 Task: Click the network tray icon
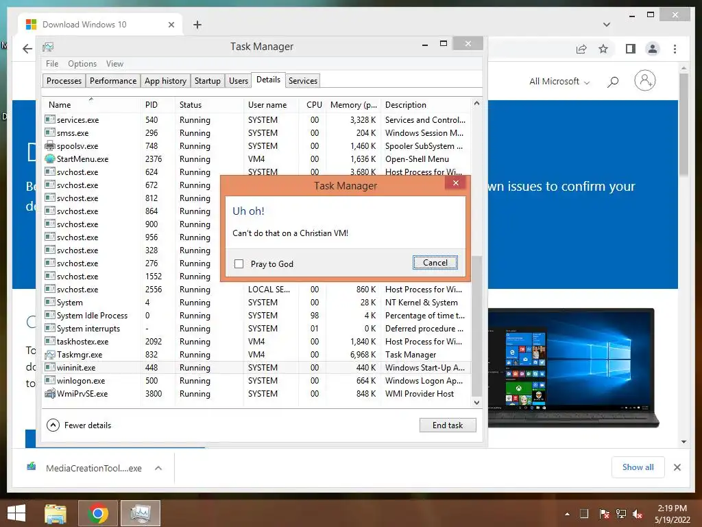click(621, 514)
